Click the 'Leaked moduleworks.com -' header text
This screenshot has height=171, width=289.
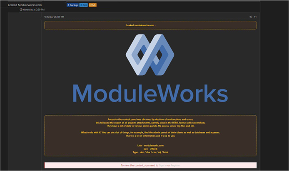tap(141, 25)
